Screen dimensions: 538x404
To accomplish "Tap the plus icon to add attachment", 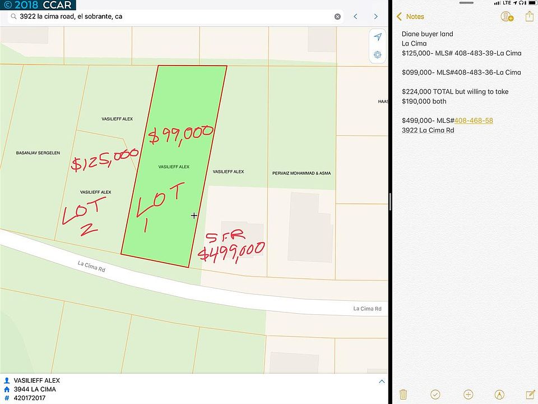I will [469, 395].
